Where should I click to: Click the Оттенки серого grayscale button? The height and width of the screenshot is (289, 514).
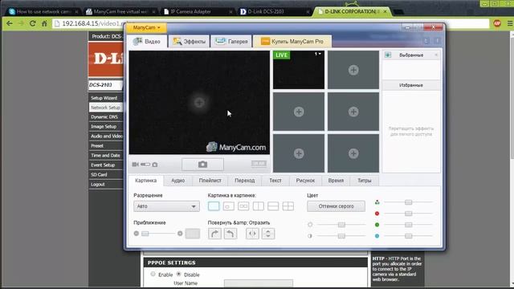(336, 206)
